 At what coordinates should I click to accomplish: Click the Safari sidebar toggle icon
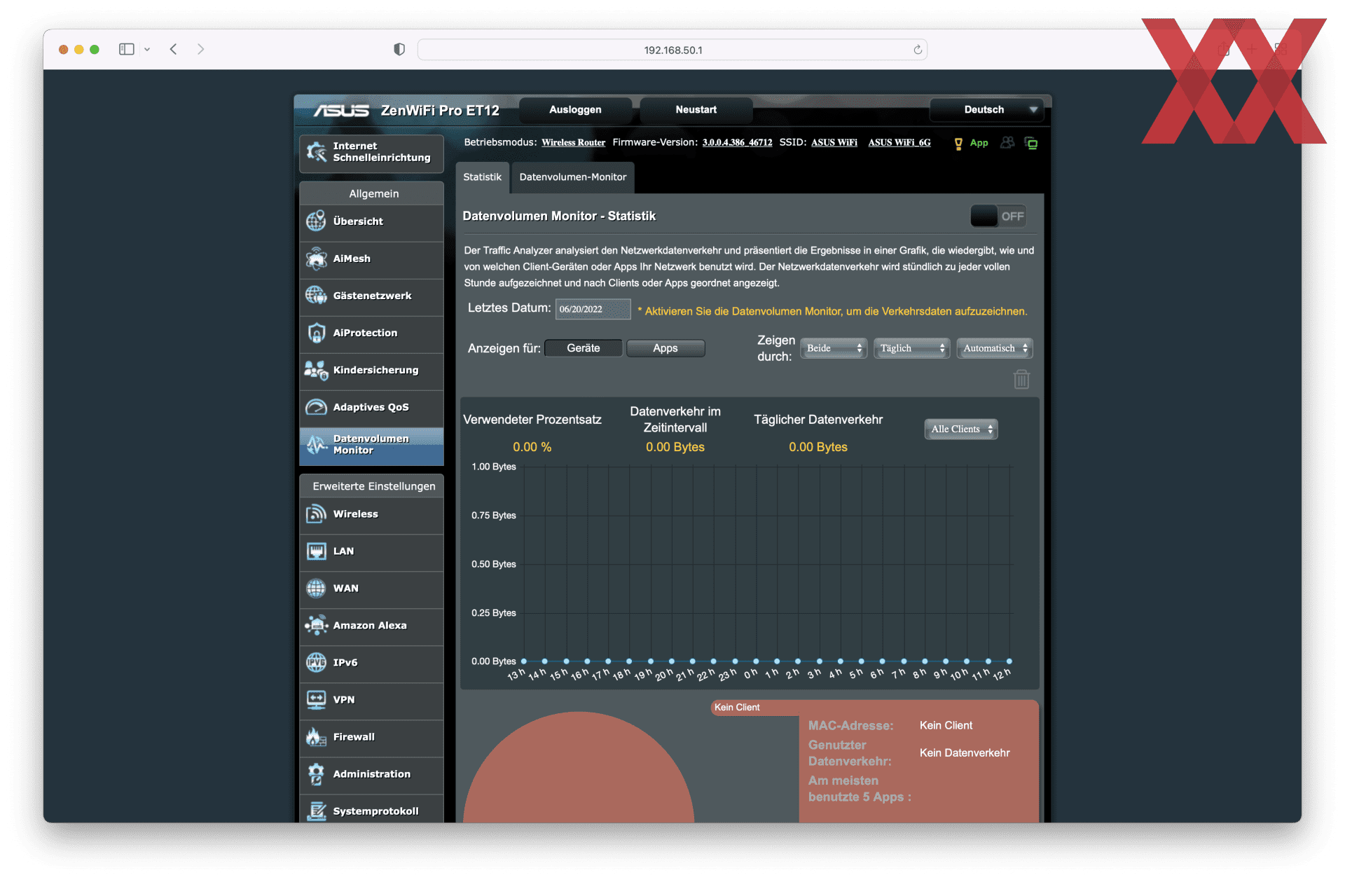click(x=126, y=49)
